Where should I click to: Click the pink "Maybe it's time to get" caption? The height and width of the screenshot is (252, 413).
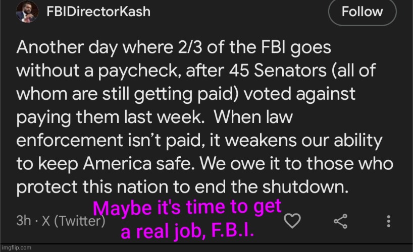188,208
